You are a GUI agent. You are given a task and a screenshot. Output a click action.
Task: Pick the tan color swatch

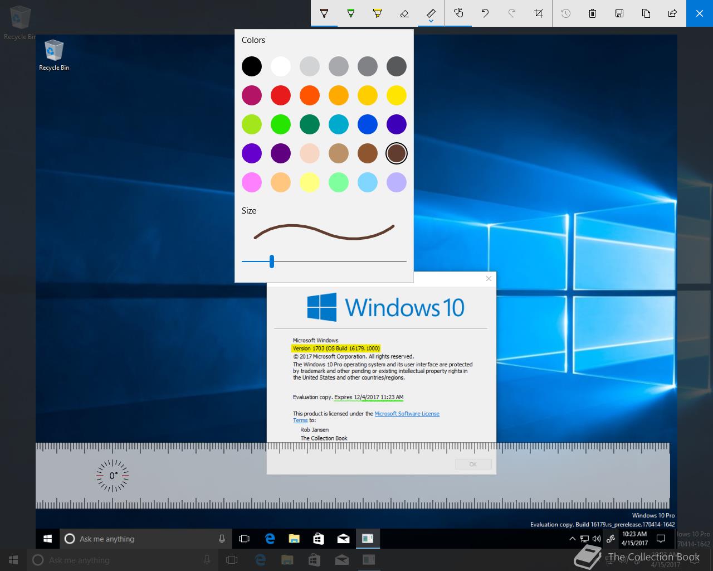(339, 153)
